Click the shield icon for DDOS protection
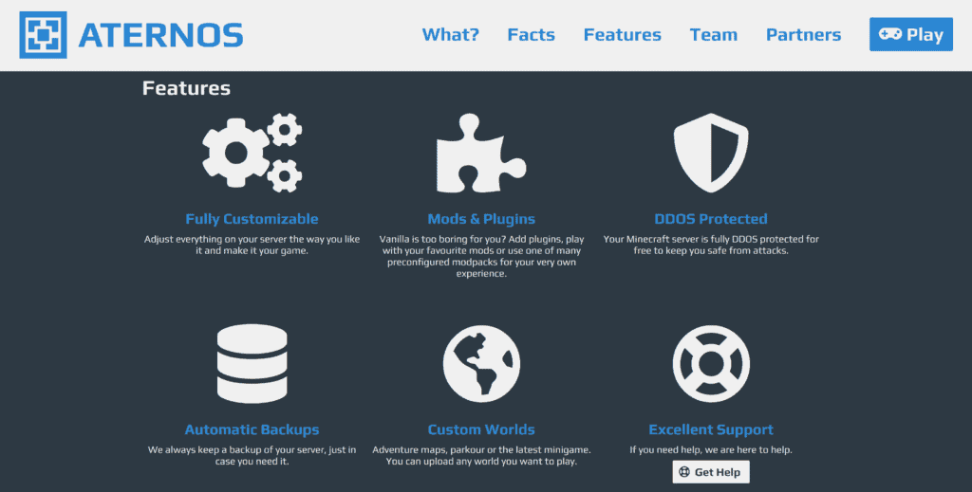Image resolution: width=972 pixels, height=492 pixels. pos(711,153)
